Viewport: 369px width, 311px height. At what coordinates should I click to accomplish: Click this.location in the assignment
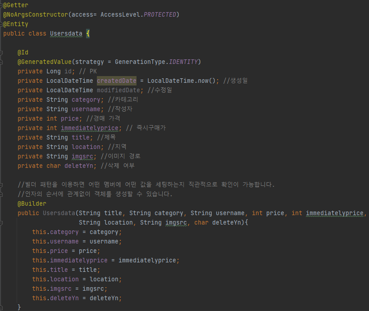[55, 279]
